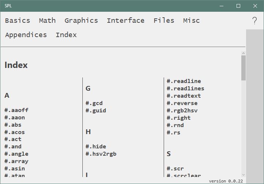The width and height of the screenshot is (264, 184).
Task: Open the #.readline index link
Action: 184,81
